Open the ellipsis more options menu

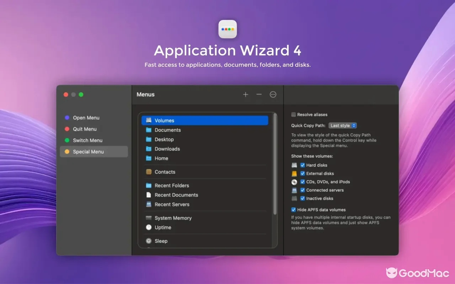coord(273,94)
